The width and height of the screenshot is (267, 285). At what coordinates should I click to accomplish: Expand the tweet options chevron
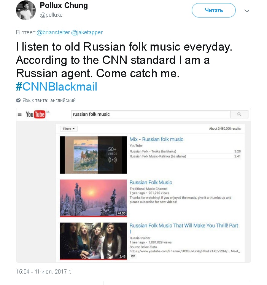pos(247,11)
